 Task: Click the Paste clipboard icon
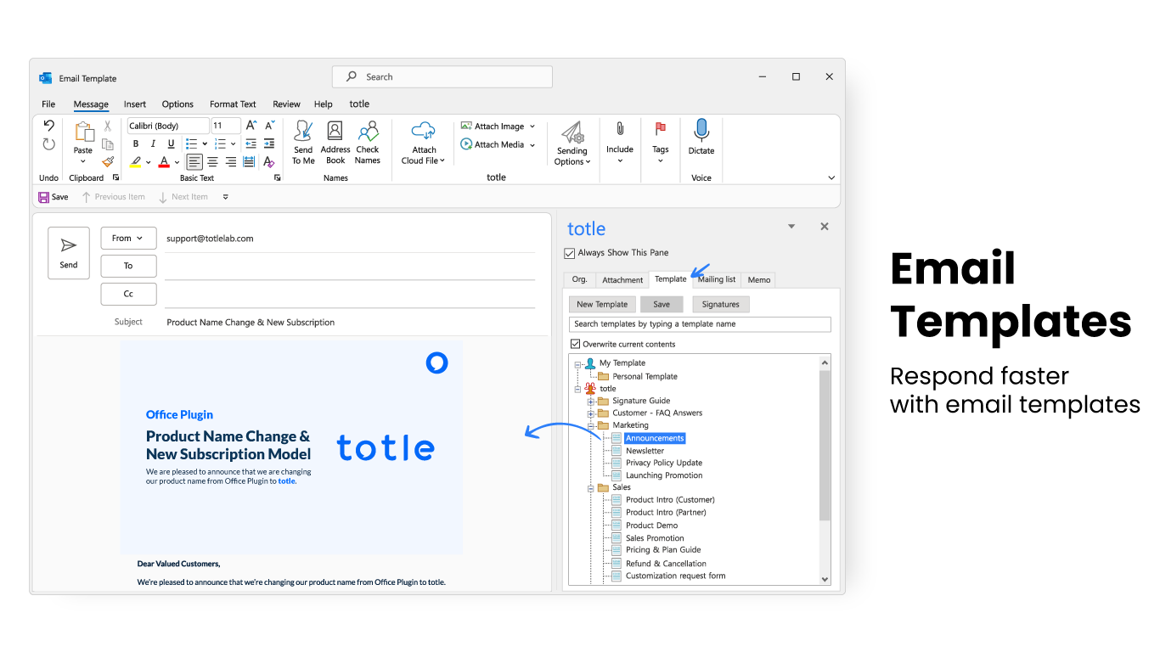(x=83, y=132)
